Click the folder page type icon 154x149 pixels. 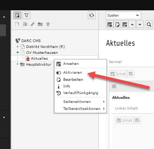coord(40,24)
